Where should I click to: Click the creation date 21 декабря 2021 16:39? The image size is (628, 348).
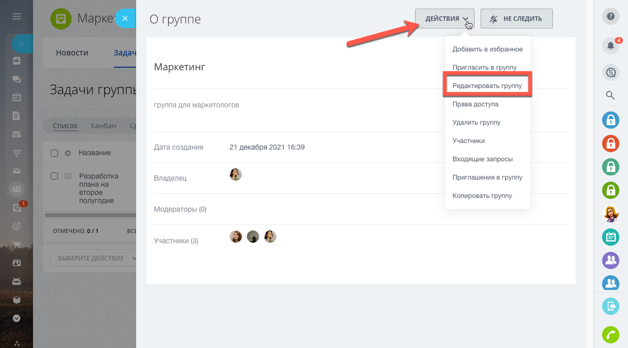pos(267,147)
